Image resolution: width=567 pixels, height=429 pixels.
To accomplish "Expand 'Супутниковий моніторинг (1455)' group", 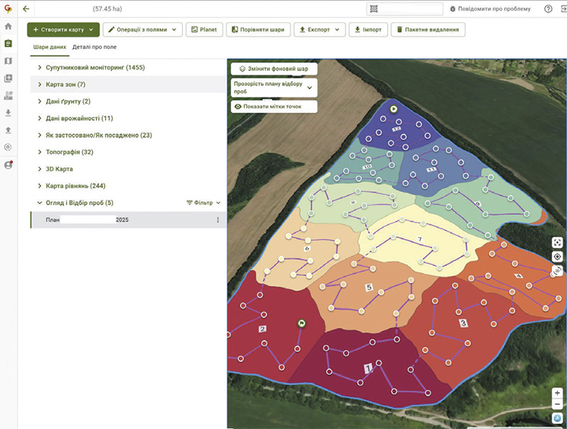I will tap(40, 68).
